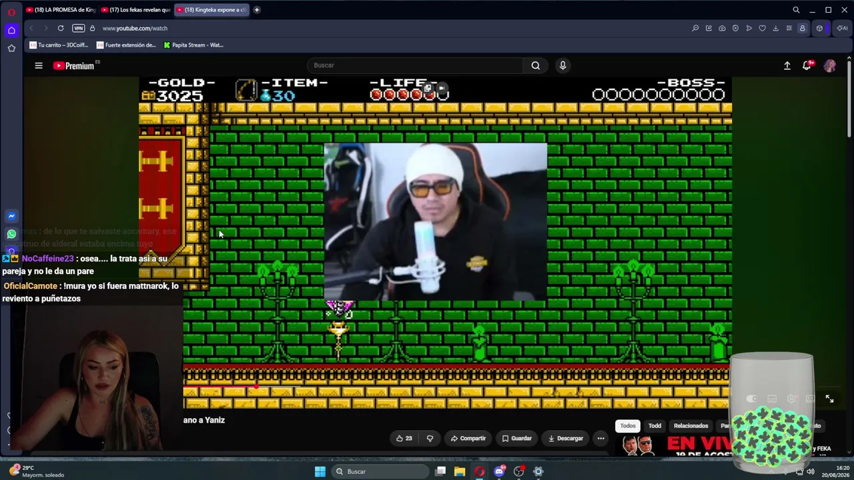Click the address bar lock icon

(92, 28)
